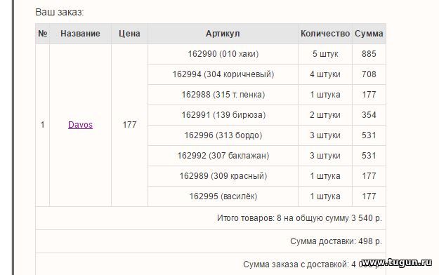Click the Сумма доставки 498 р. line
439x275 pixels.
point(336,241)
